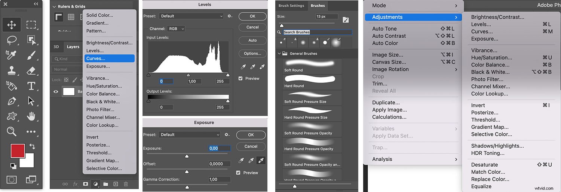The width and height of the screenshot is (561, 192).
Task: Open the Normal blend mode dropdown
Action: coord(68,69)
